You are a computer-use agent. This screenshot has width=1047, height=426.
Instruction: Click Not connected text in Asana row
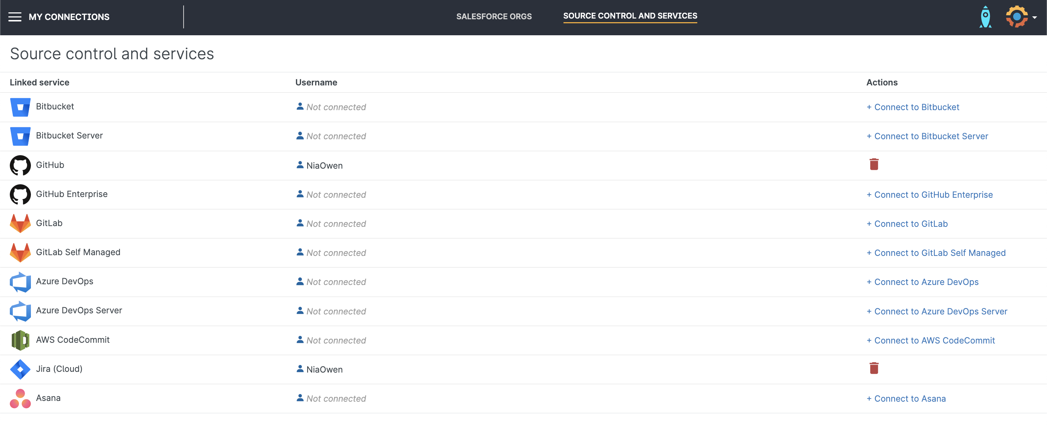coord(336,398)
